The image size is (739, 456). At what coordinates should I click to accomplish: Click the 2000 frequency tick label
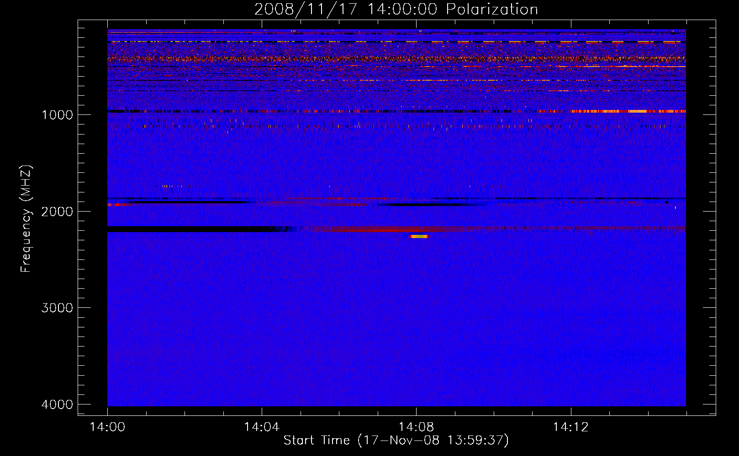[58, 212]
